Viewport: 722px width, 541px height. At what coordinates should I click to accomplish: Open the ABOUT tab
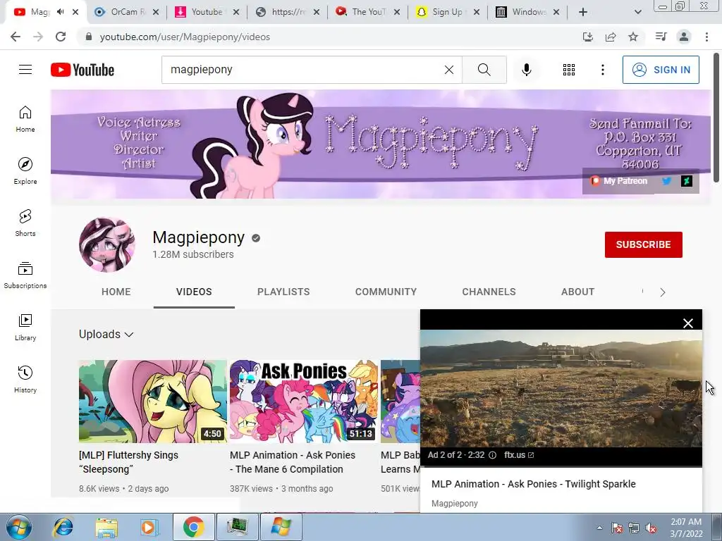pyautogui.click(x=578, y=292)
